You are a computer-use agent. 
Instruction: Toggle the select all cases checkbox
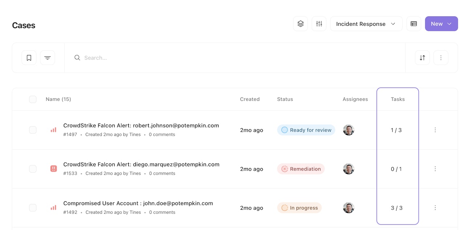pyautogui.click(x=33, y=99)
